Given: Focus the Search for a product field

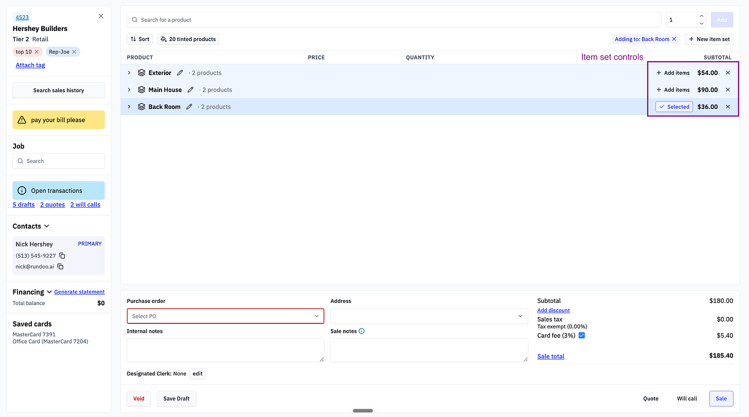Looking at the screenshot, I should tap(394, 20).
